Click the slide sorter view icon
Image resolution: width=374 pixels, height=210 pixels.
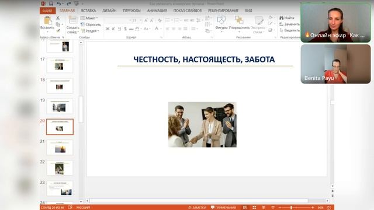[254, 208]
